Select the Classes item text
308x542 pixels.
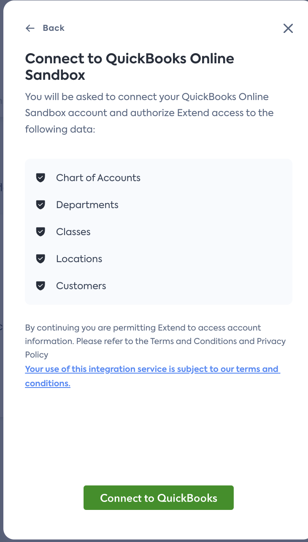click(73, 232)
